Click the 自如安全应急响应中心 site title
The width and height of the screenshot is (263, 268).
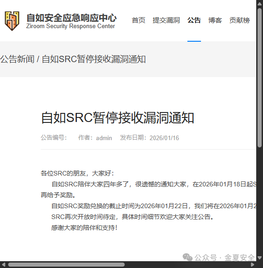72,18
